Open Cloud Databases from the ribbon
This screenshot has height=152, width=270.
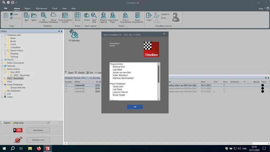[x=53, y=17]
